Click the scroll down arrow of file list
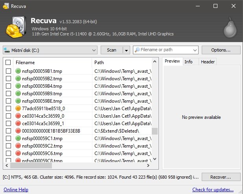 tap(155, 159)
